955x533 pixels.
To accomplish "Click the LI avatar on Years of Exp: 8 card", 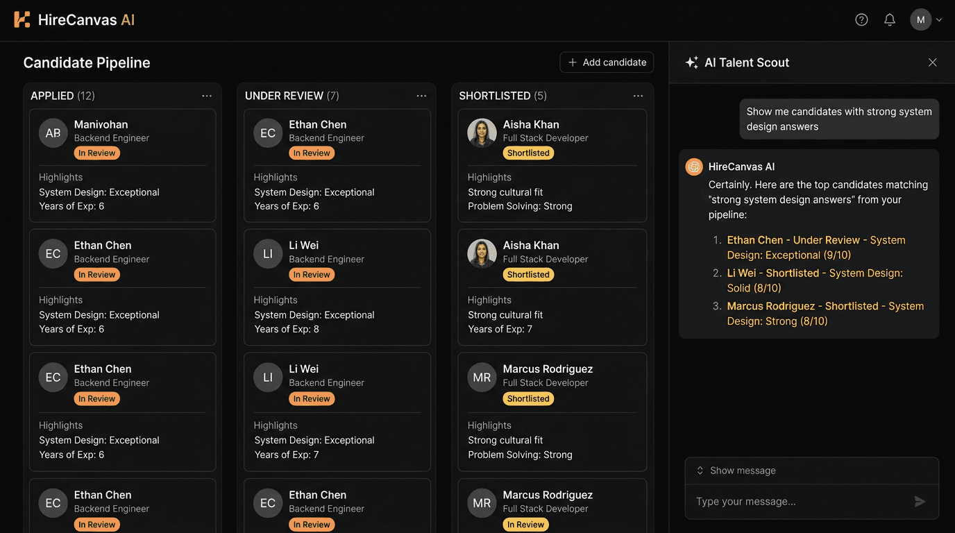I will click(268, 254).
